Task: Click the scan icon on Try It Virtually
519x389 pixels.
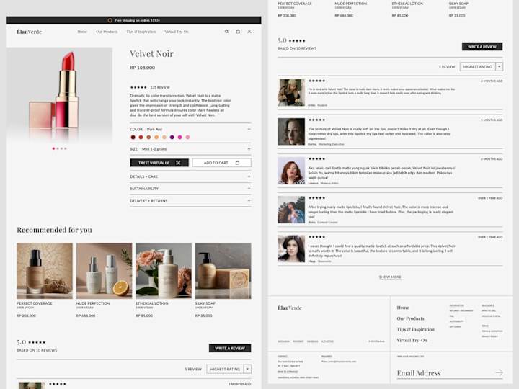Action: pyautogui.click(x=179, y=162)
